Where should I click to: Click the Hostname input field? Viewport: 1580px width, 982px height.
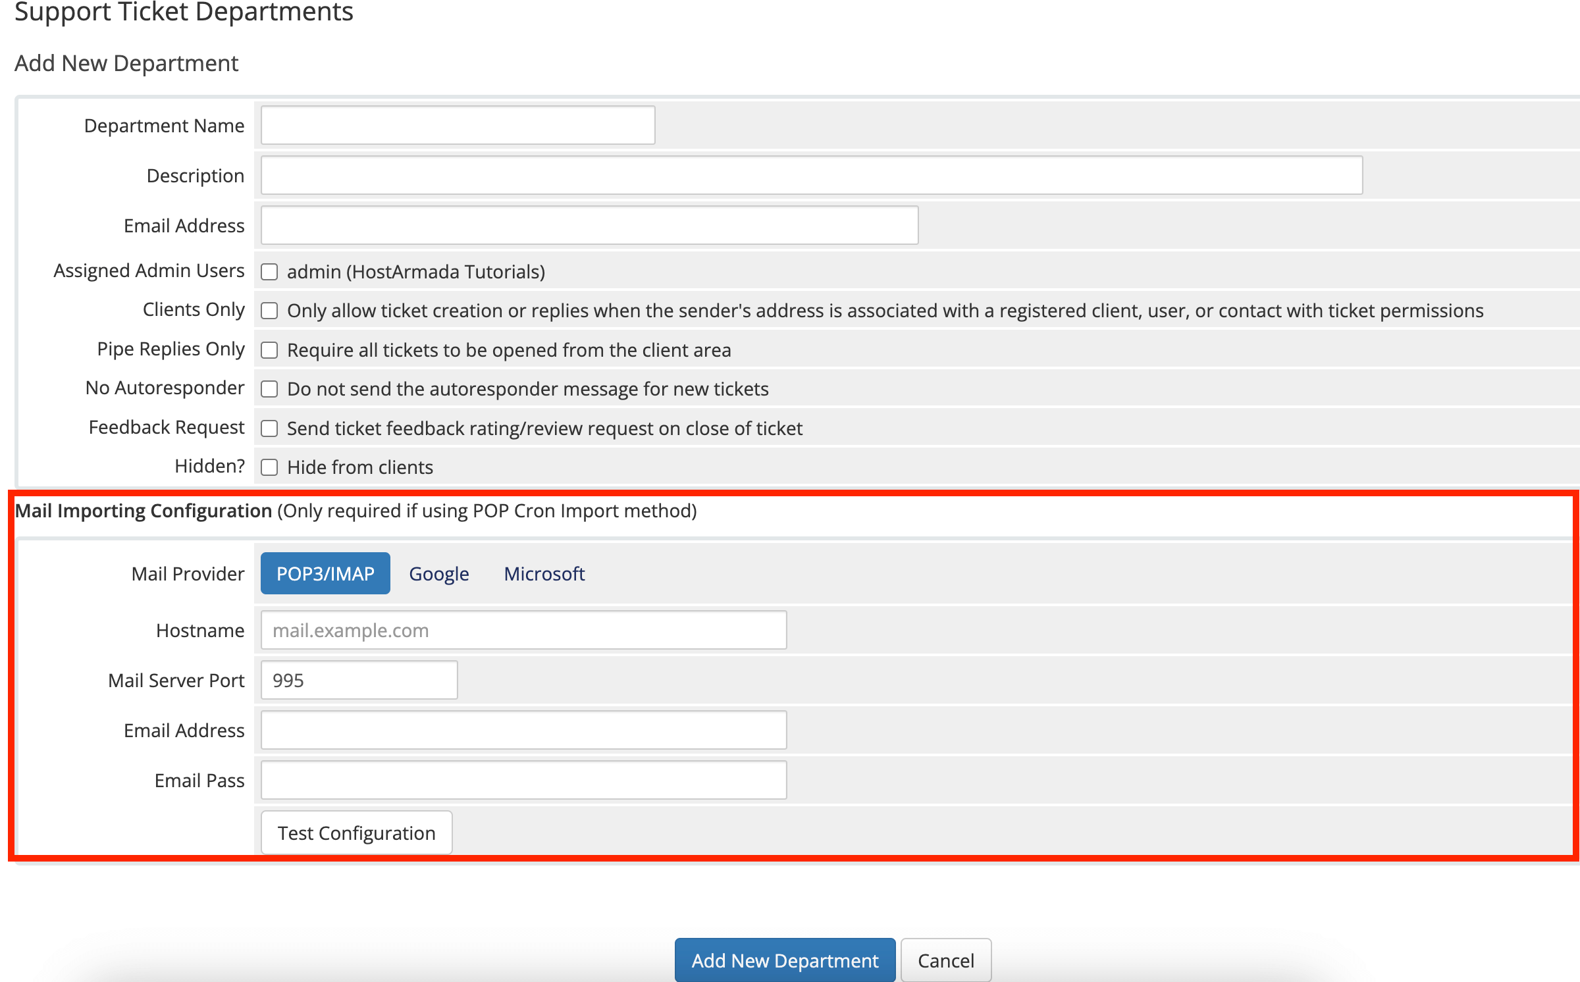pyautogui.click(x=523, y=630)
